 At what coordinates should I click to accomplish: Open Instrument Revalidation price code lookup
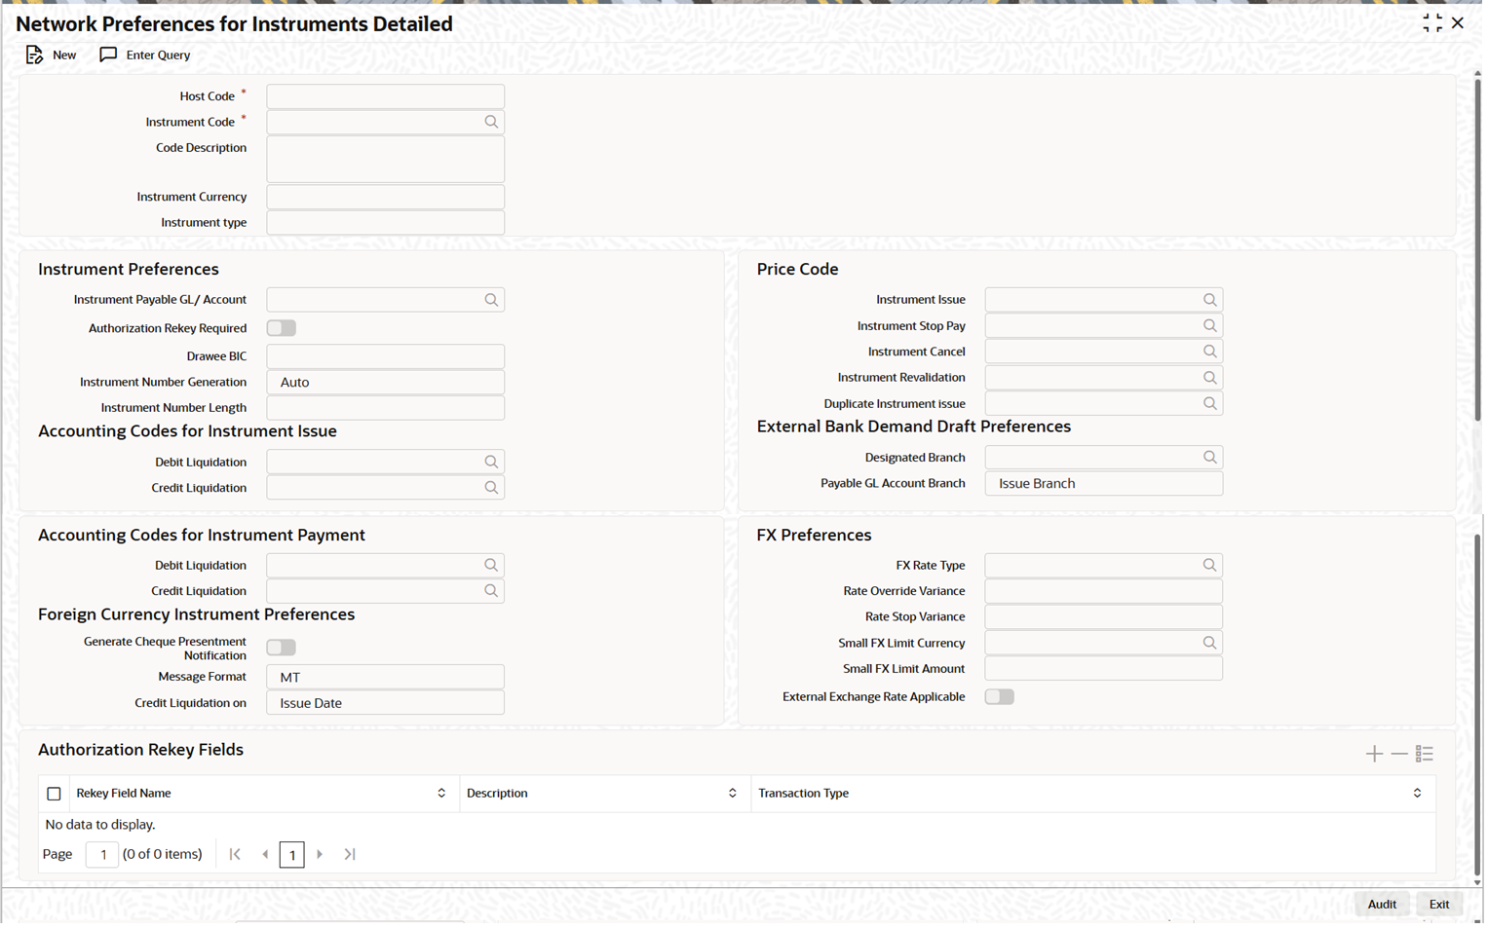coord(1209,377)
